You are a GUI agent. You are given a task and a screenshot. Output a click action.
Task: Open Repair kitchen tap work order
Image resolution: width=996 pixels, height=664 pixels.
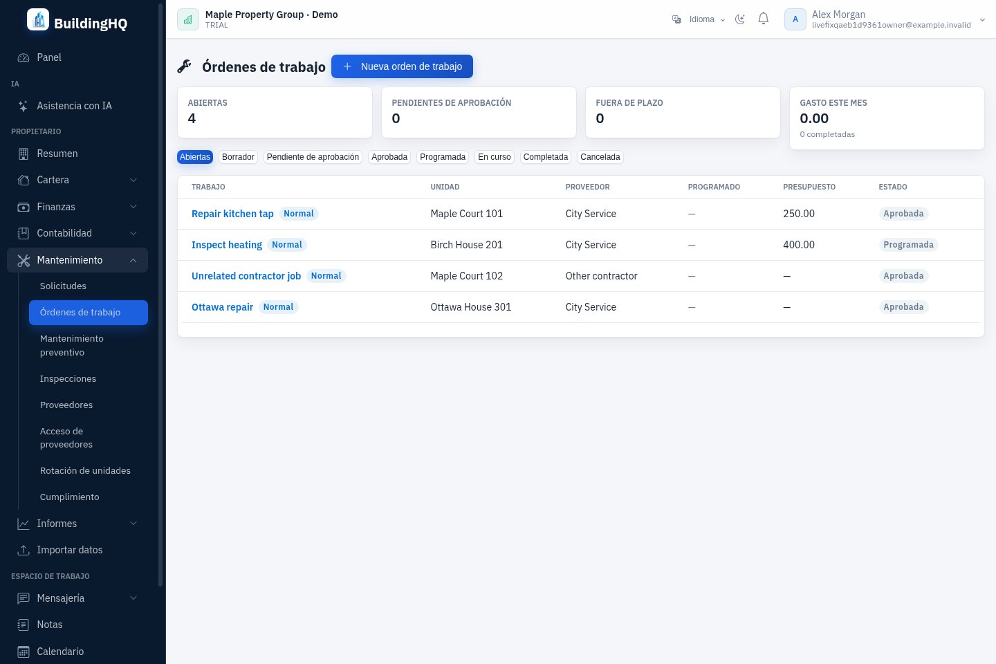pyautogui.click(x=232, y=214)
